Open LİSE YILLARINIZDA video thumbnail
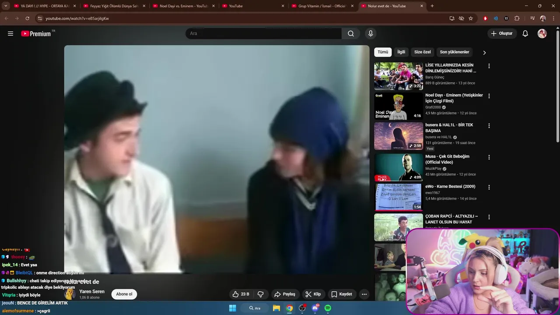This screenshot has width=560, height=315. (x=399, y=76)
